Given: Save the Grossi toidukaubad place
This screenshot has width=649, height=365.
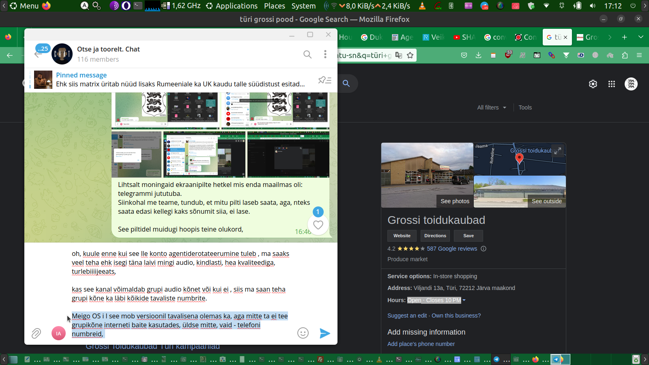Looking at the screenshot, I should [x=468, y=236].
